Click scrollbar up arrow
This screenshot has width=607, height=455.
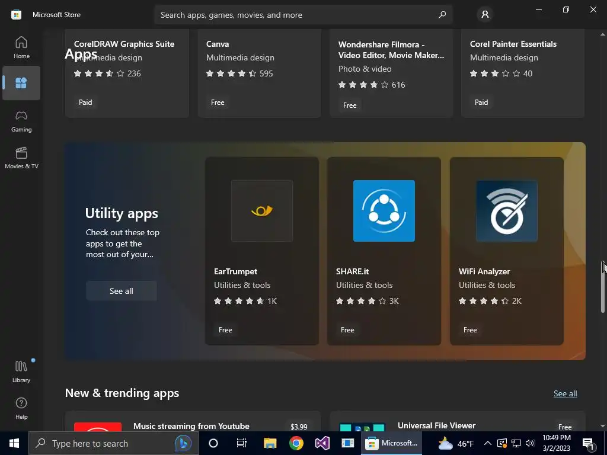602,34
